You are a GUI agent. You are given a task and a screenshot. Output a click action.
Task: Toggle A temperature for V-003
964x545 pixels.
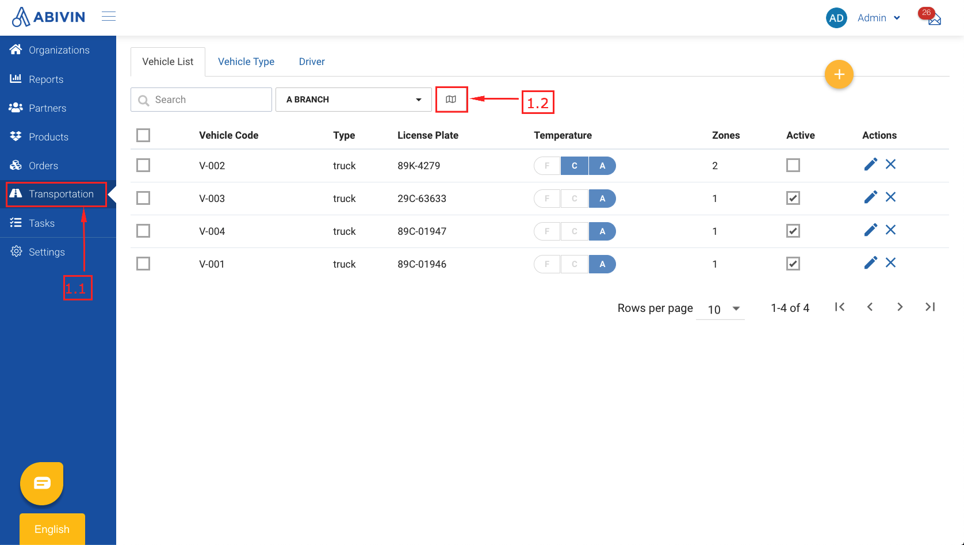[x=602, y=199]
